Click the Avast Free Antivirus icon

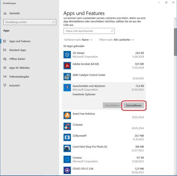pos(67,115)
